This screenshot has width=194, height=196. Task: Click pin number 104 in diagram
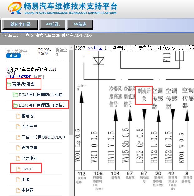(x=115, y=174)
